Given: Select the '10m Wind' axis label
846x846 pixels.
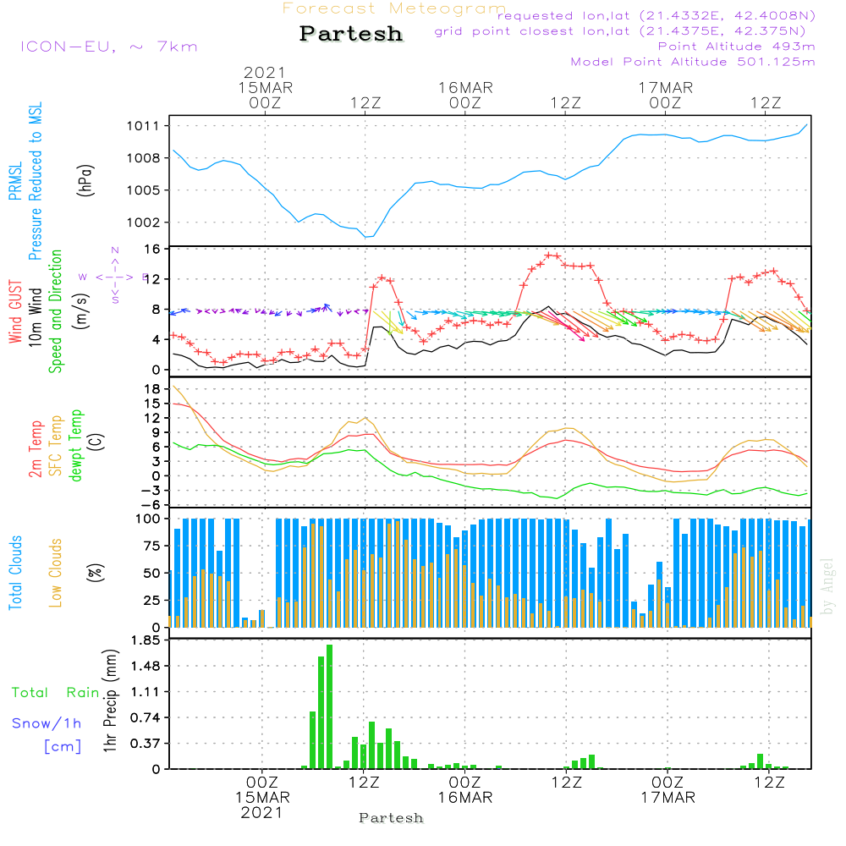Looking at the screenshot, I should click(x=35, y=317).
